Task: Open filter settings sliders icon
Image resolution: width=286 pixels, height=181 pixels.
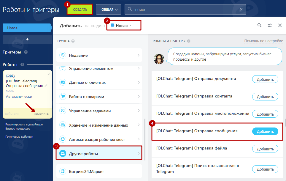Action: (x=270, y=25)
